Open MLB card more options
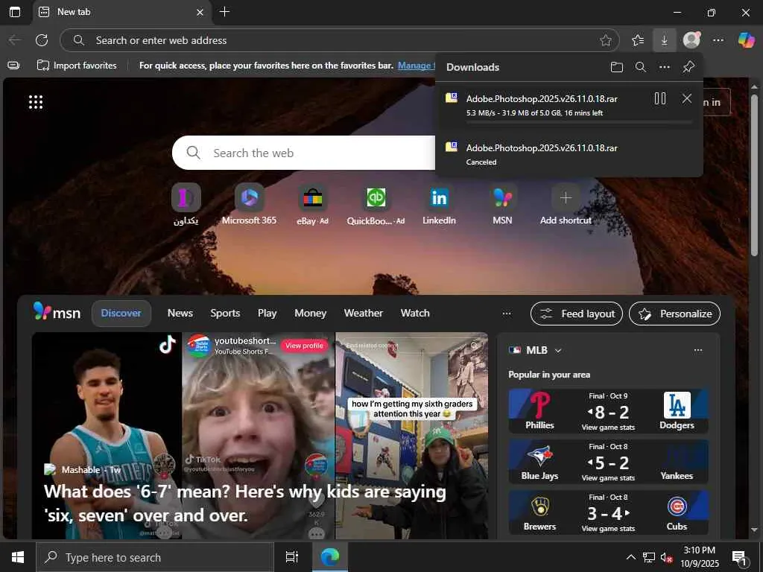763x572 pixels. 697,350
